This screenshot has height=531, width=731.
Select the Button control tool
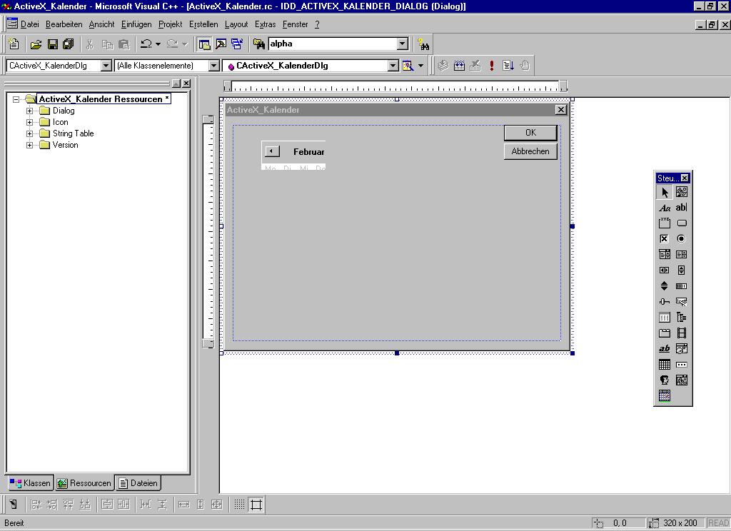[681, 223]
